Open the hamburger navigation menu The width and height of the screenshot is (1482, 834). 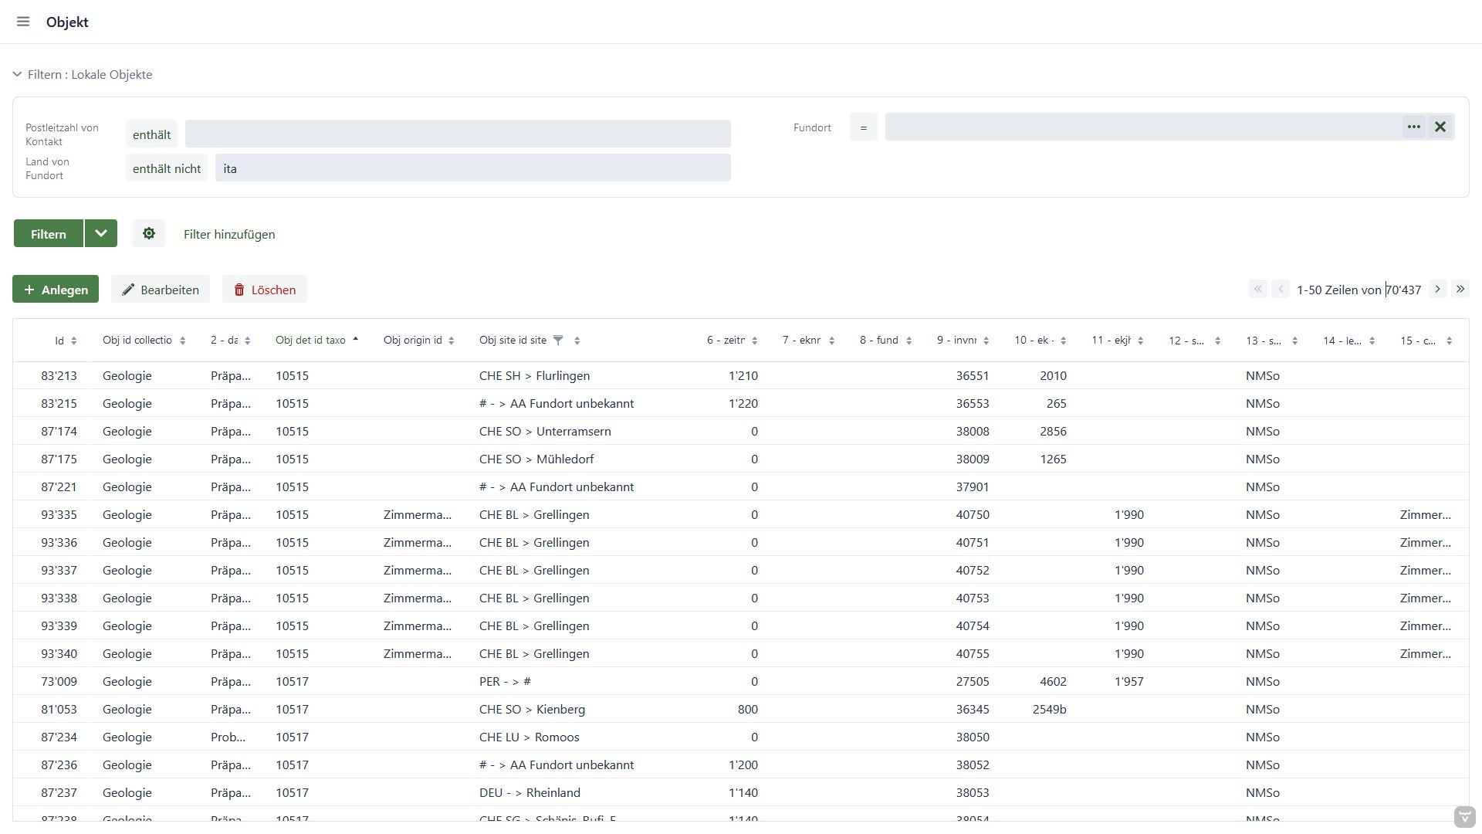tap(23, 22)
